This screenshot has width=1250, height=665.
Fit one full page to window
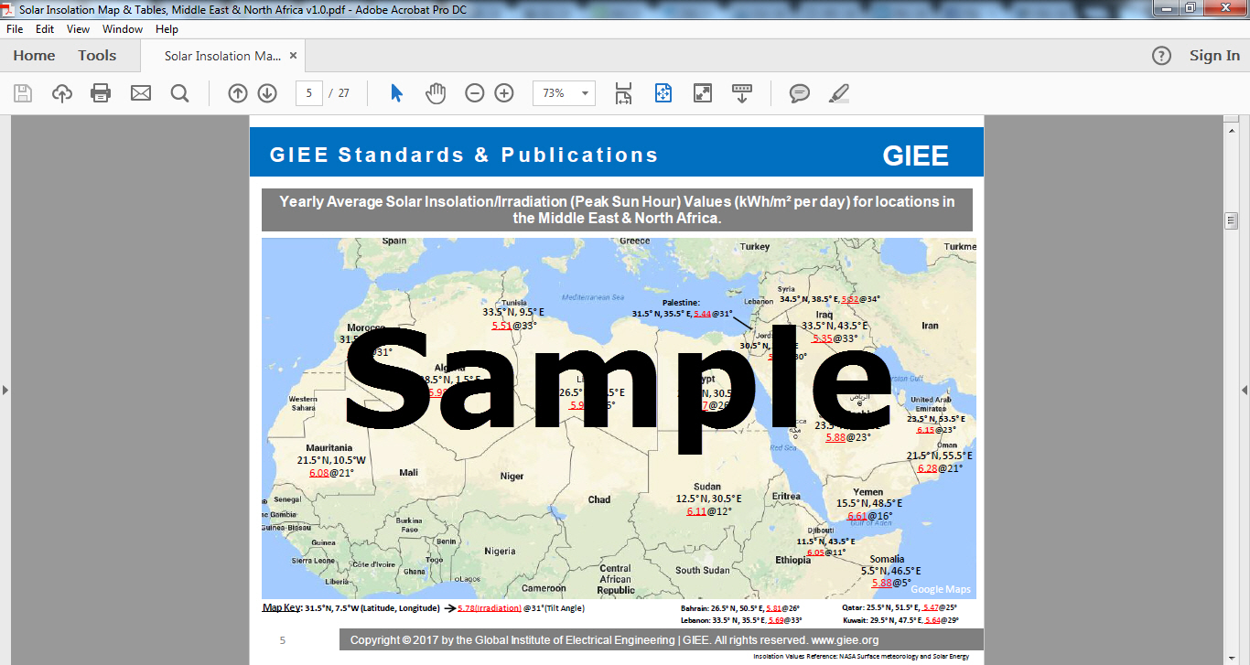663,92
